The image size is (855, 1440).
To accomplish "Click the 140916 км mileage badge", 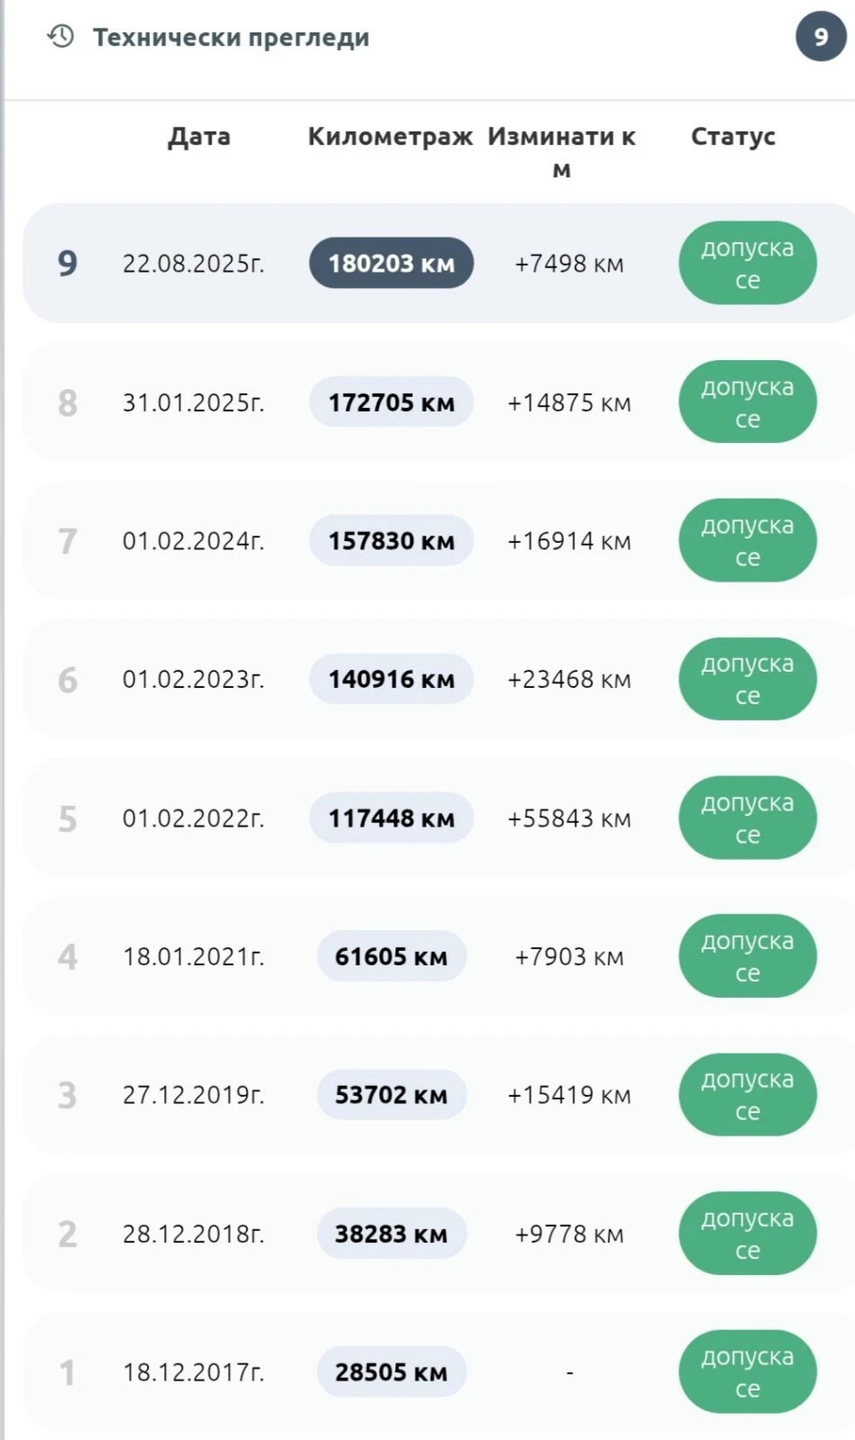I will [x=391, y=680].
